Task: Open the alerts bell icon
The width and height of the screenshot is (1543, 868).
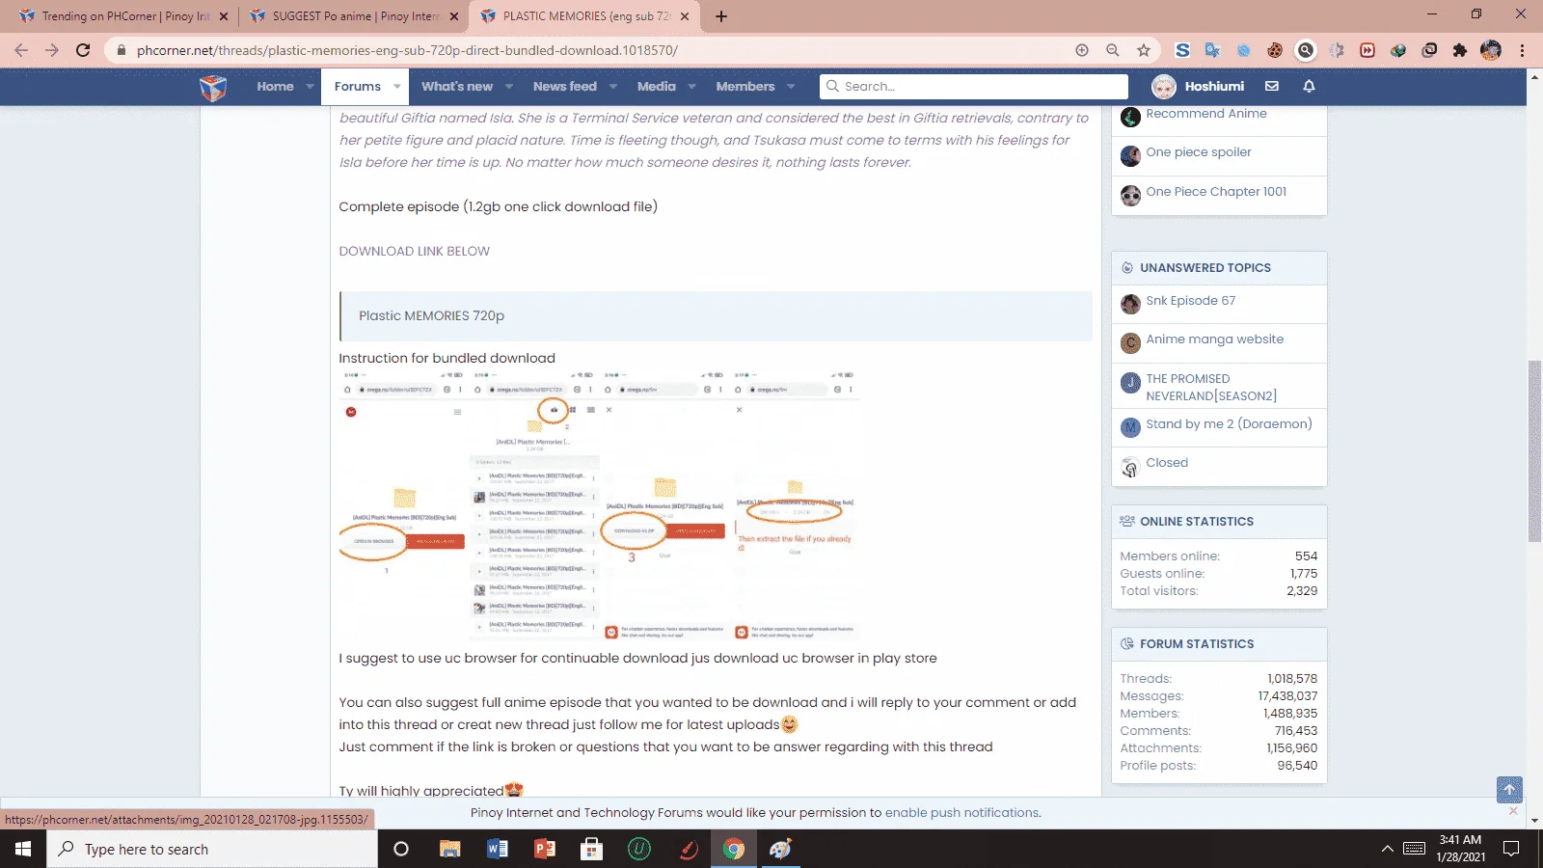Action: 1309,86
